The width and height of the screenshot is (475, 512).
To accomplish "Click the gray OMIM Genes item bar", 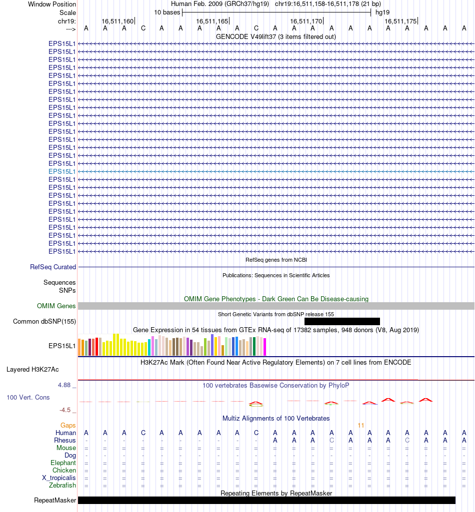I will point(276,306).
